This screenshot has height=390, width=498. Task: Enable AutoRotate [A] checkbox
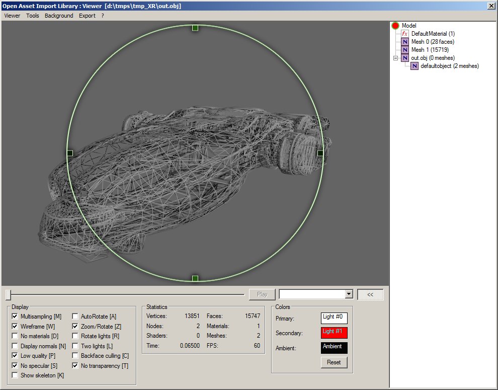[x=75, y=317]
